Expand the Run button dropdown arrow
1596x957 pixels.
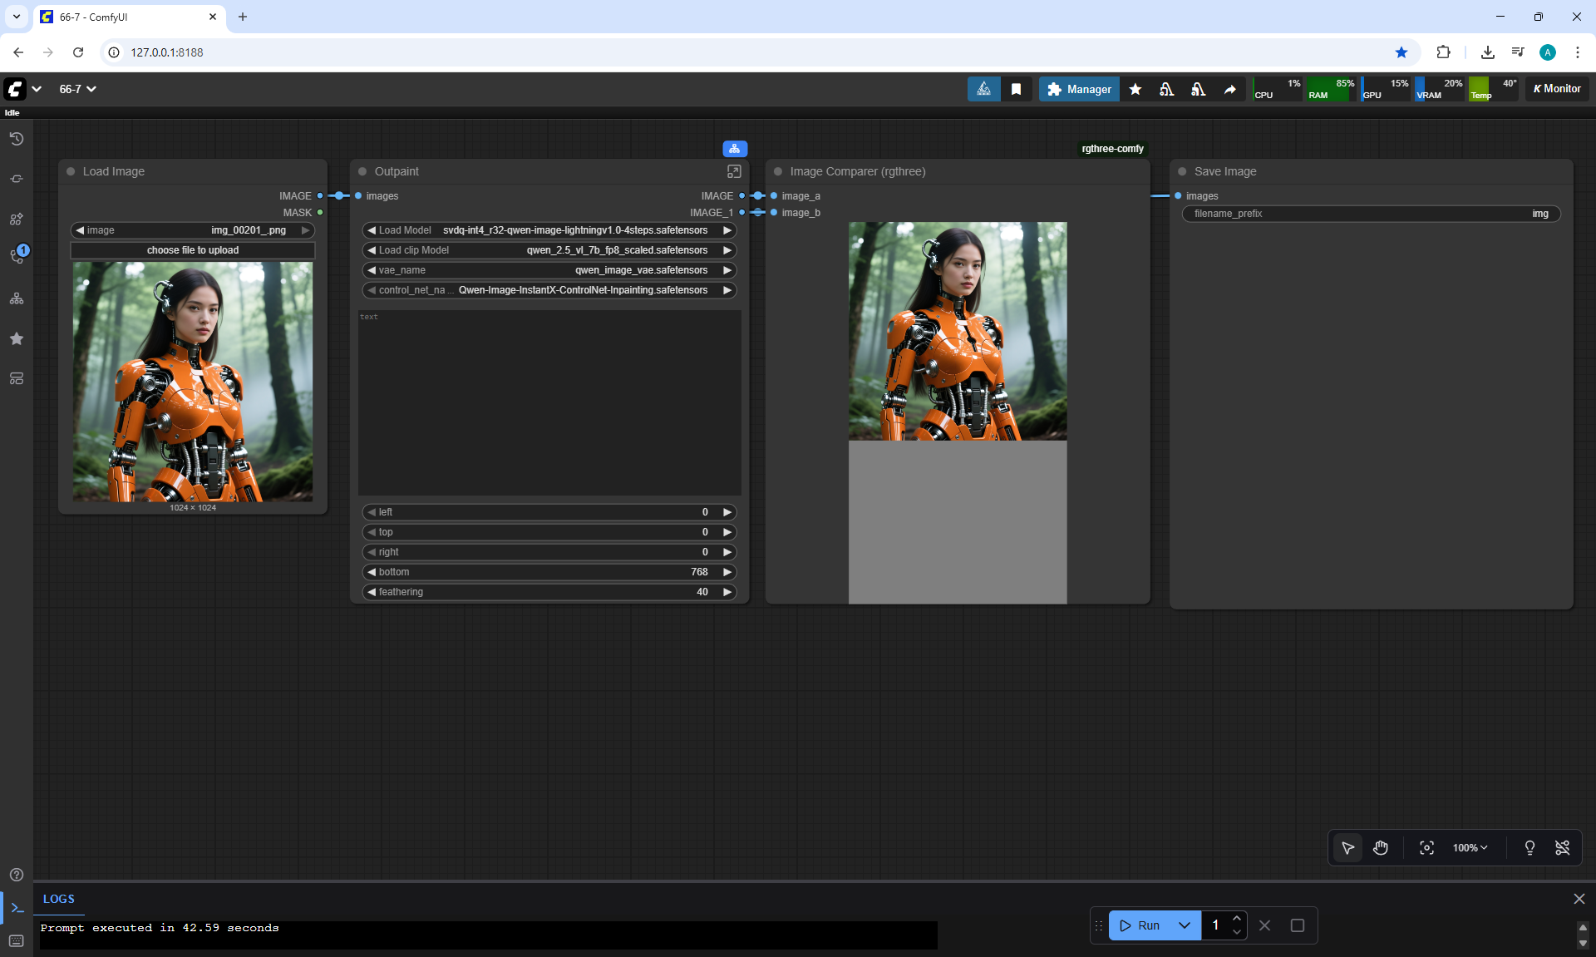(1184, 925)
